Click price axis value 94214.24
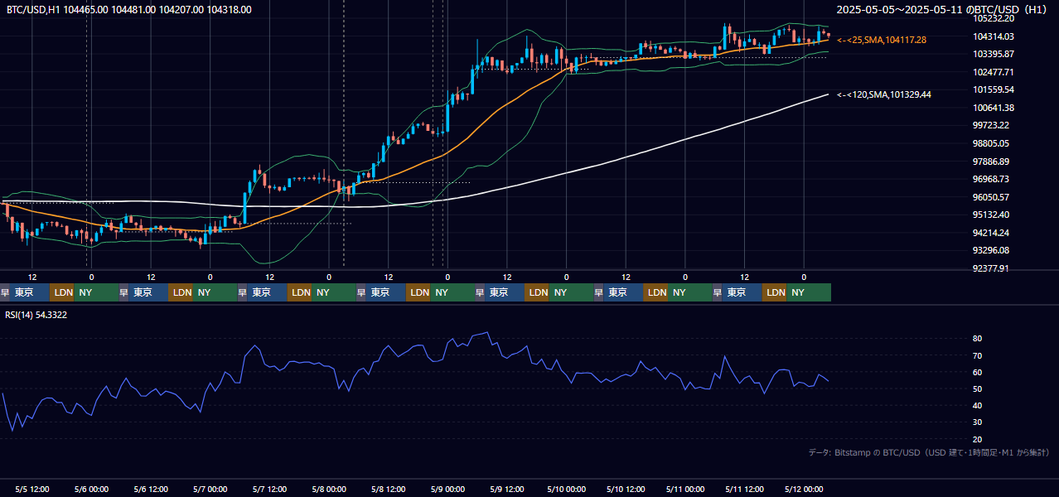 [991, 233]
